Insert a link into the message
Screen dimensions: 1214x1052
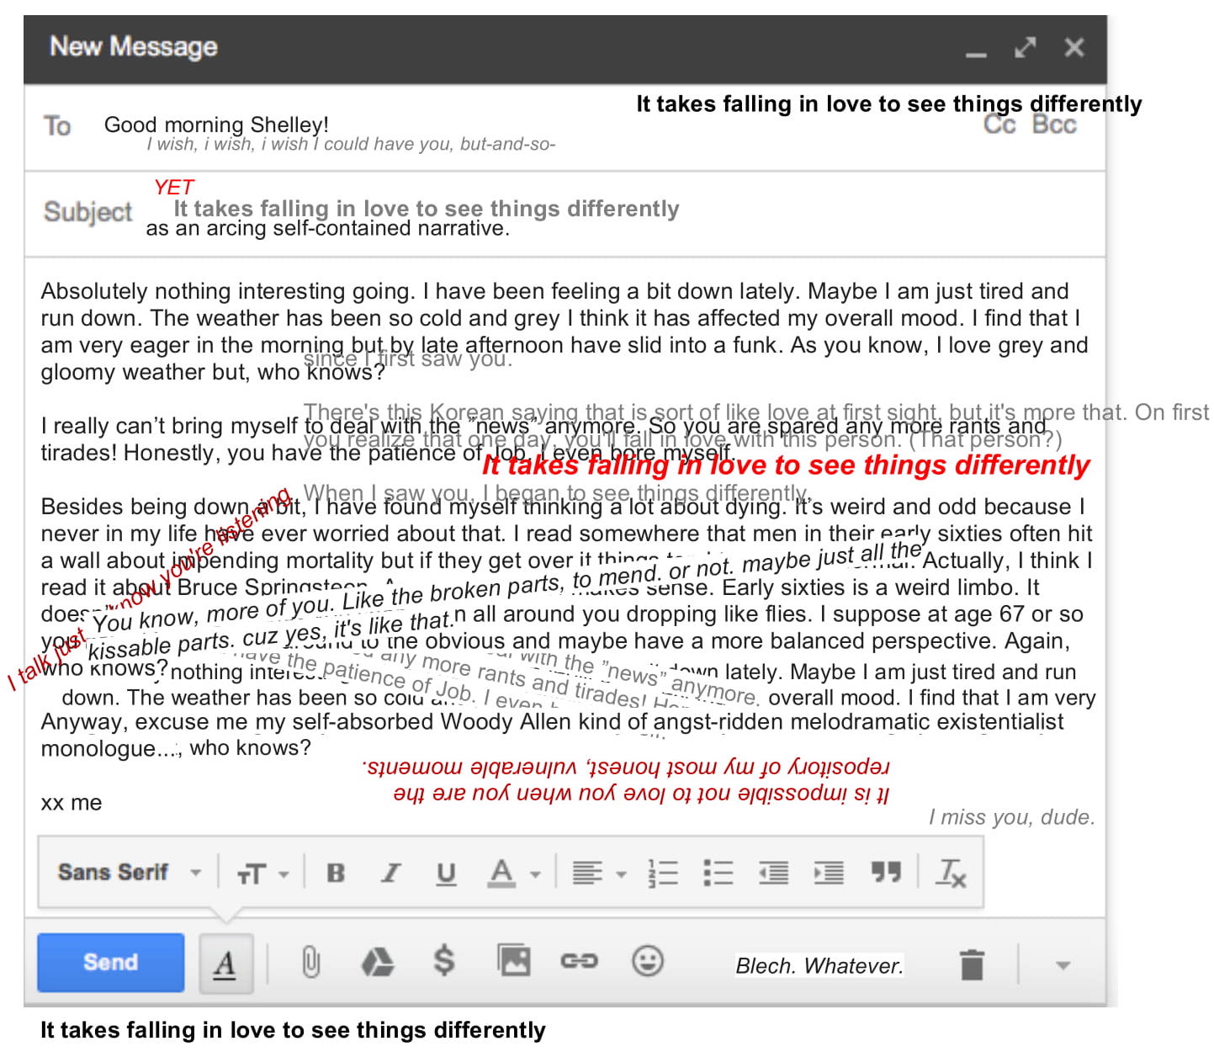pyautogui.click(x=579, y=961)
